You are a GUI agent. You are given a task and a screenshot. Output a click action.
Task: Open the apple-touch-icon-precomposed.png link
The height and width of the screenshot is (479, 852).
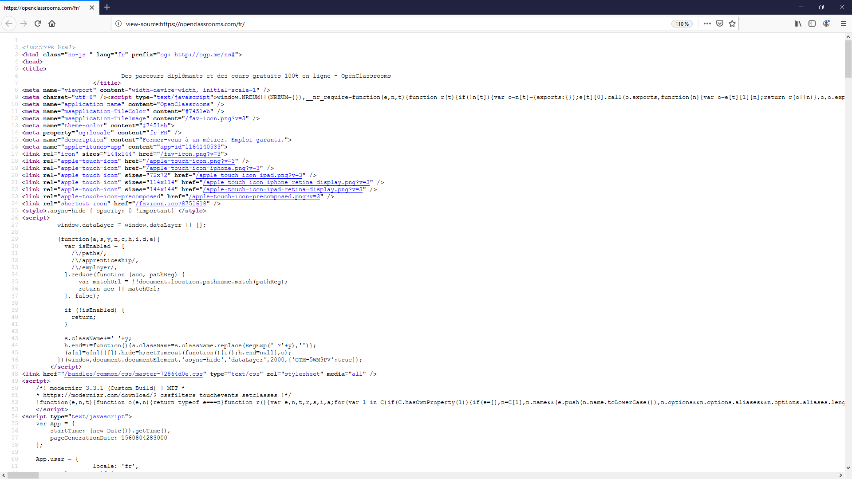[254, 196]
